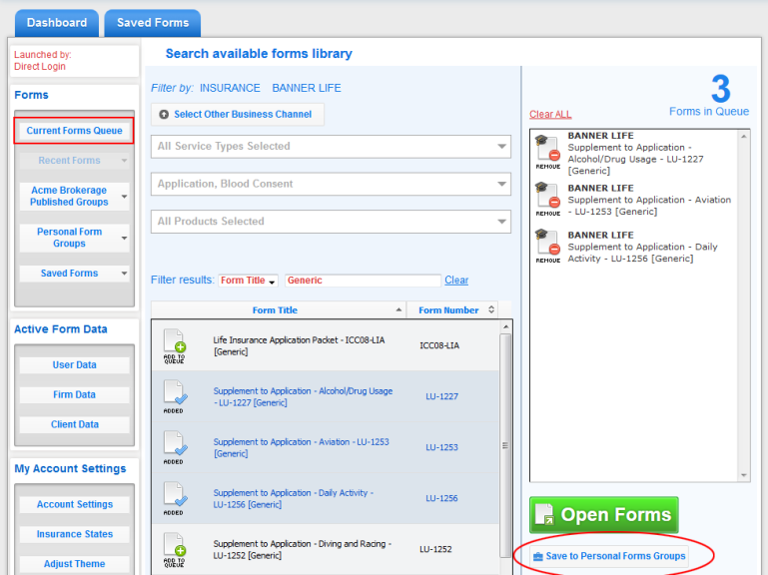
Task: Click added icon for Alcohol/Drug Usage form
Action: tap(175, 396)
